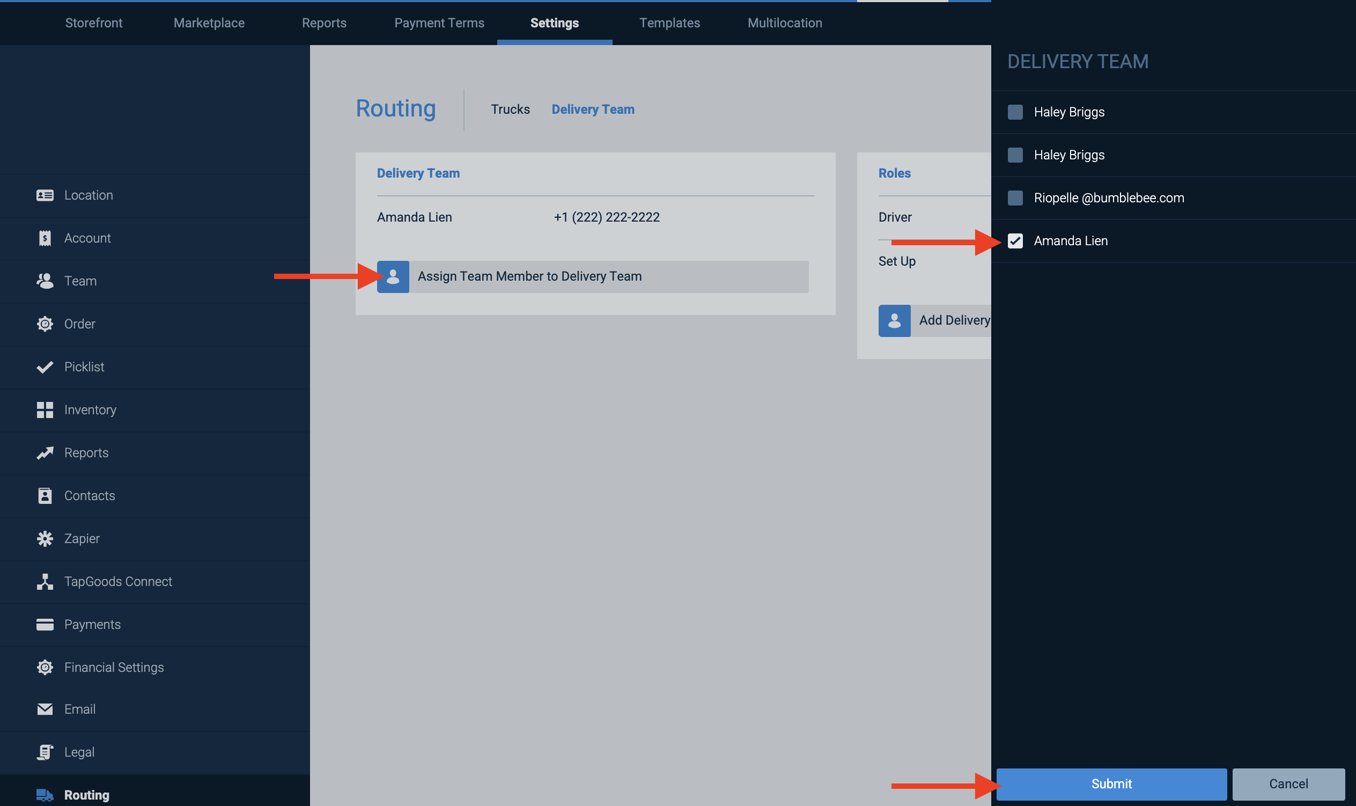
Task: Click the TapGoods Connect network icon
Action: tap(45, 582)
